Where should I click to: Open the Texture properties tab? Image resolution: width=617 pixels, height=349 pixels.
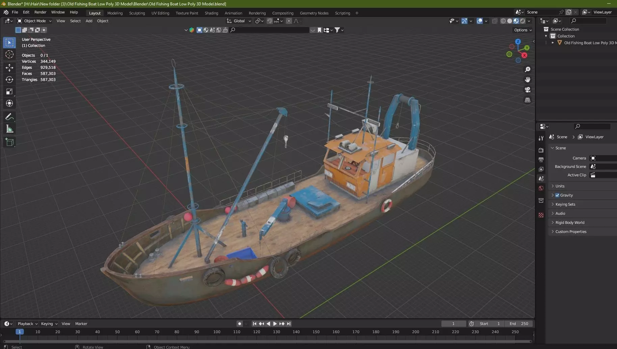pos(541,215)
